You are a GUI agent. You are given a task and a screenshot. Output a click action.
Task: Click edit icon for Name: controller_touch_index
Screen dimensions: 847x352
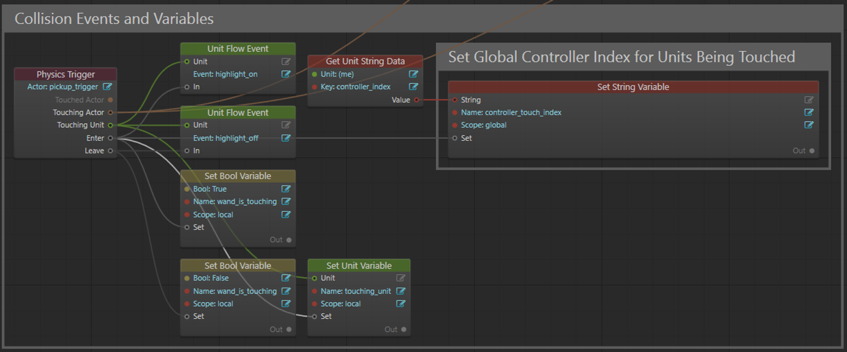pyautogui.click(x=809, y=112)
